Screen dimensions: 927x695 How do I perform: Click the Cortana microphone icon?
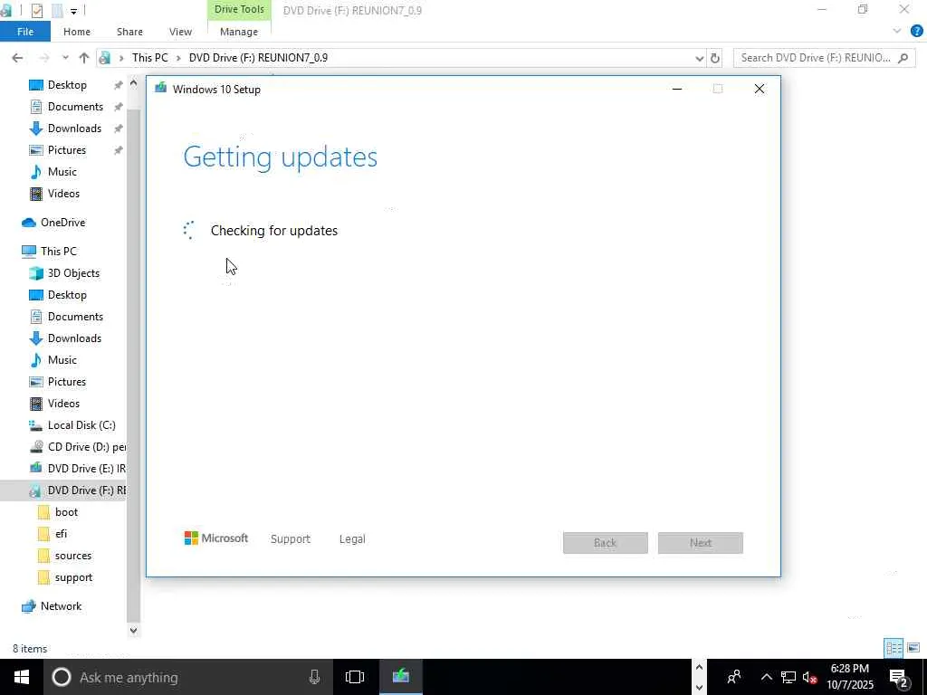point(314,677)
